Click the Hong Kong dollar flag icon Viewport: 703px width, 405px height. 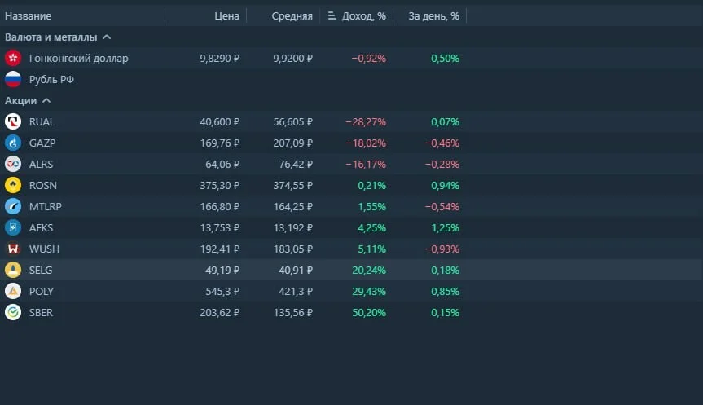point(13,58)
